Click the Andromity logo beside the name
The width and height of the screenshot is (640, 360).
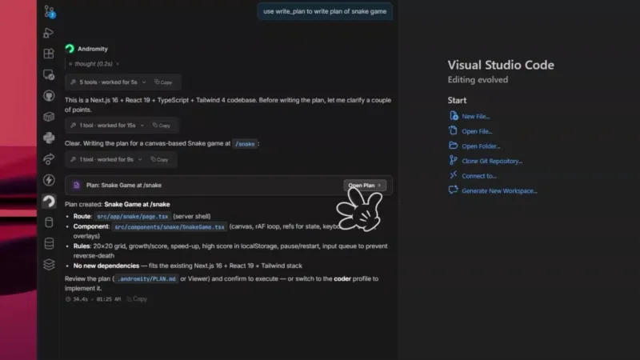click(x=70, y=49)
